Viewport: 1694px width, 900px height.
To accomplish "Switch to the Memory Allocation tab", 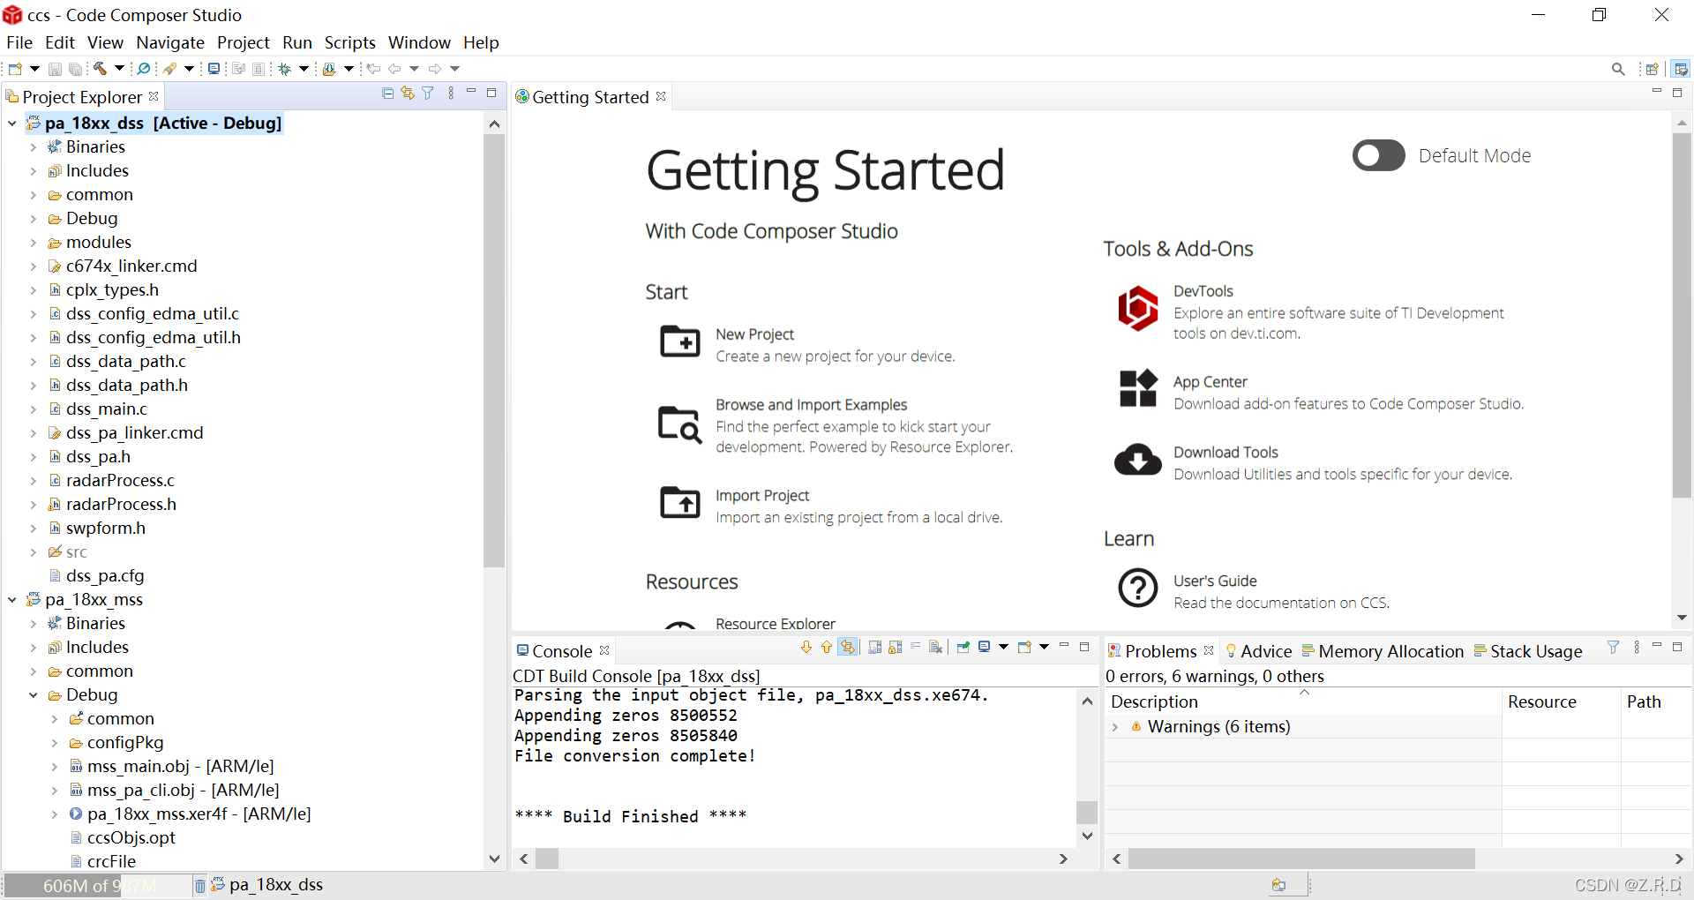I will 1383,651.
